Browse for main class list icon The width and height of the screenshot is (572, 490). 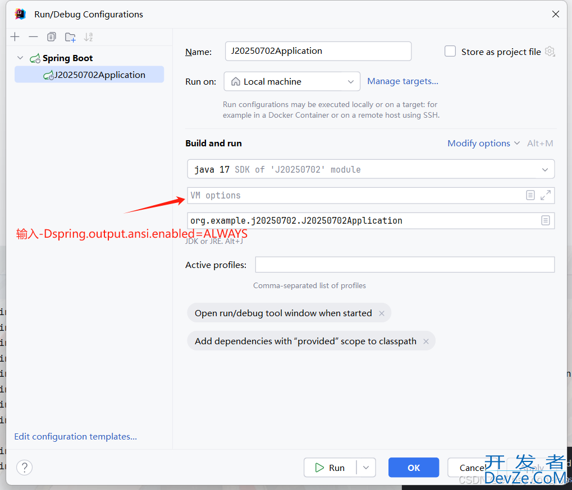(546, 220)
